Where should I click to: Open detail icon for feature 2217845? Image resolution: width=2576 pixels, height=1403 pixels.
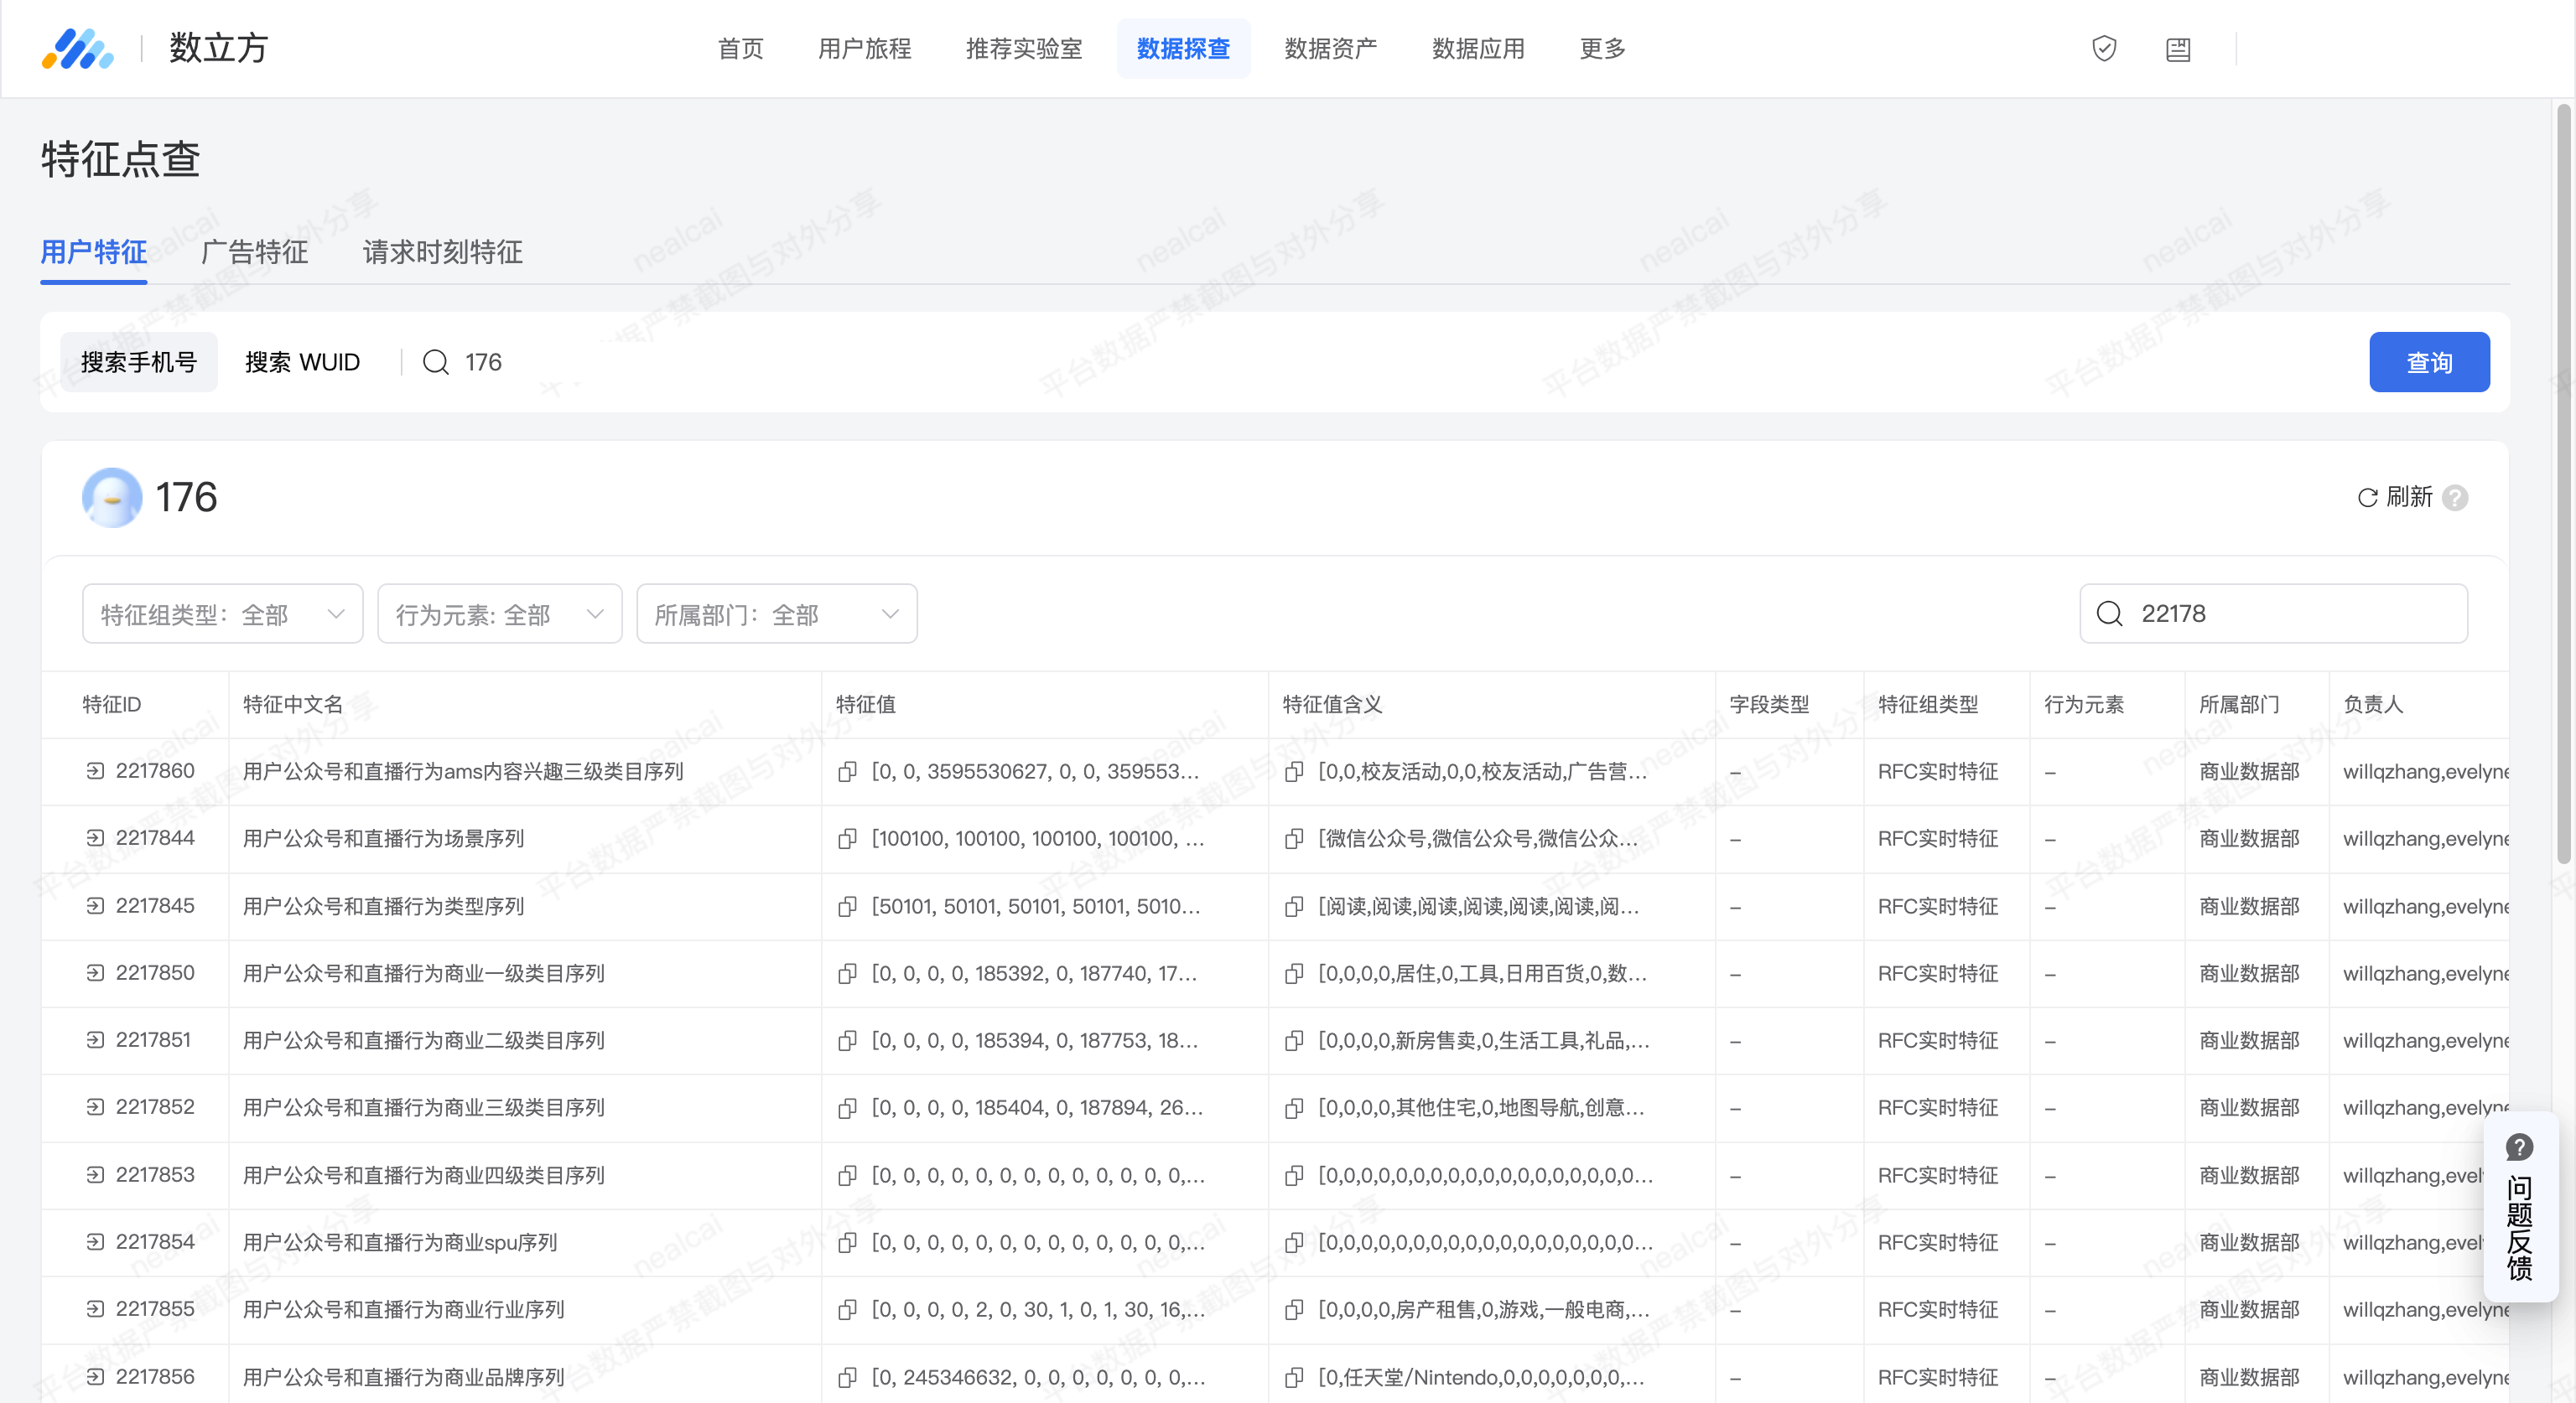pos(95,905)
